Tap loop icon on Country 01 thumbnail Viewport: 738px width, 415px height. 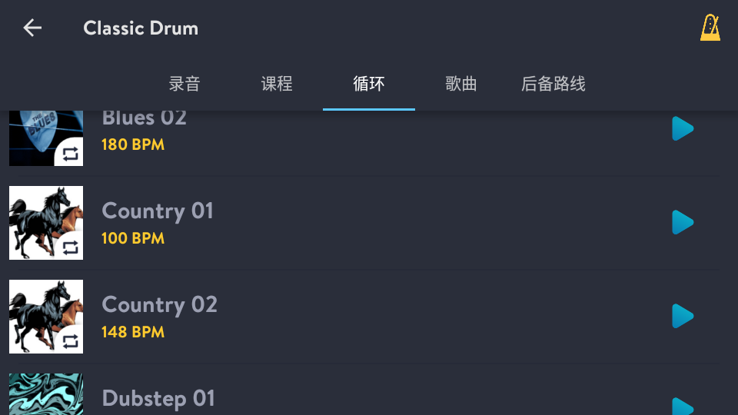click(71, 247)
